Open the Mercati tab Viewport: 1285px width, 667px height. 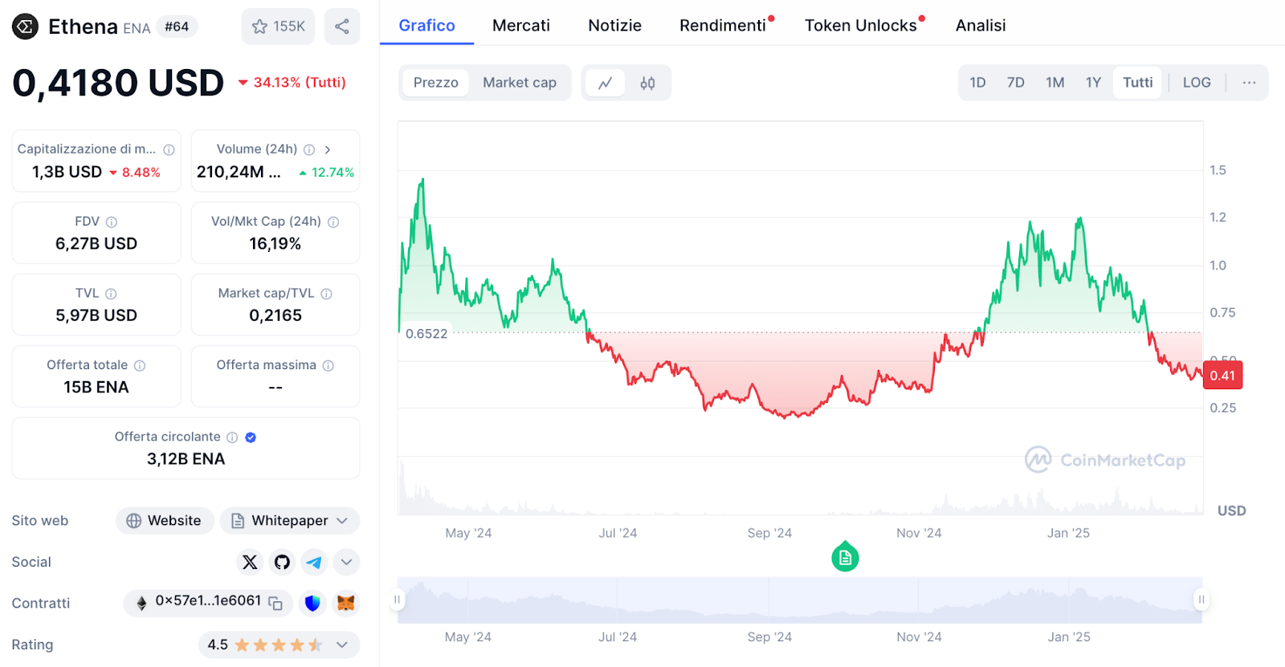[520, 26]
